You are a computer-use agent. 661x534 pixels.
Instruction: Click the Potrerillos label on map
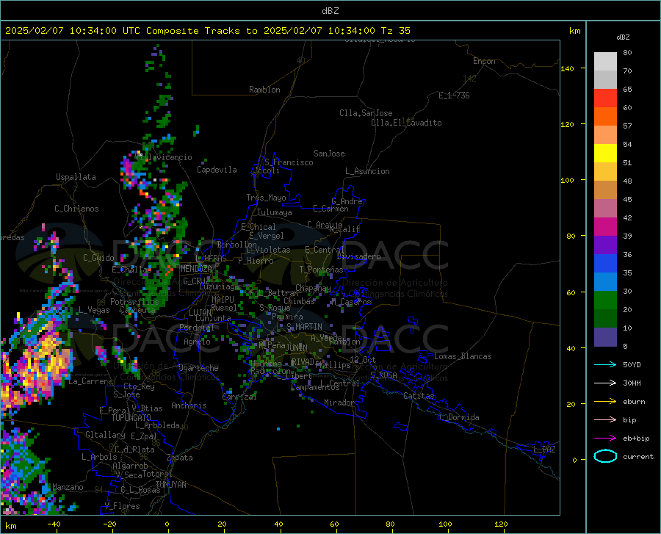134,302
